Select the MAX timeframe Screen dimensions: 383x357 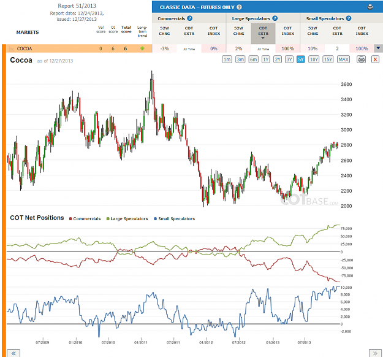[343, 60]
